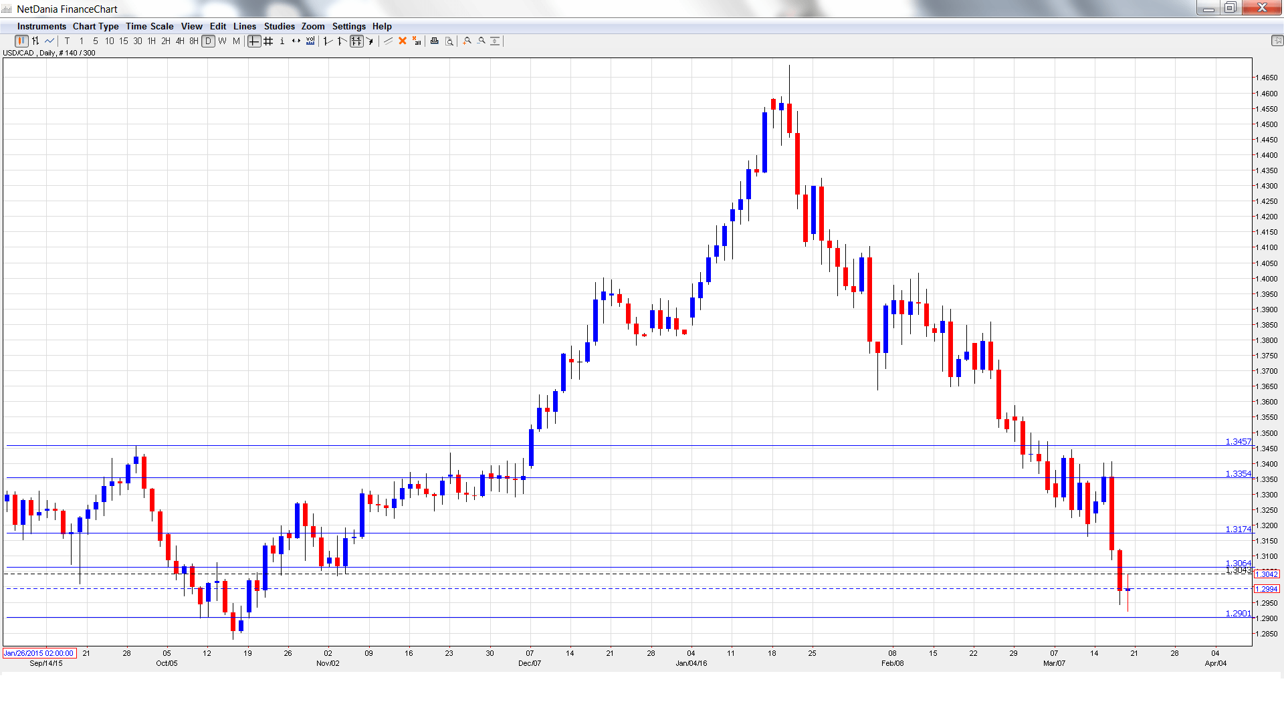This screenshot has width=1284, height=722.
Task: Toggle the crosshair cursor tool
Action: (254, 41)
